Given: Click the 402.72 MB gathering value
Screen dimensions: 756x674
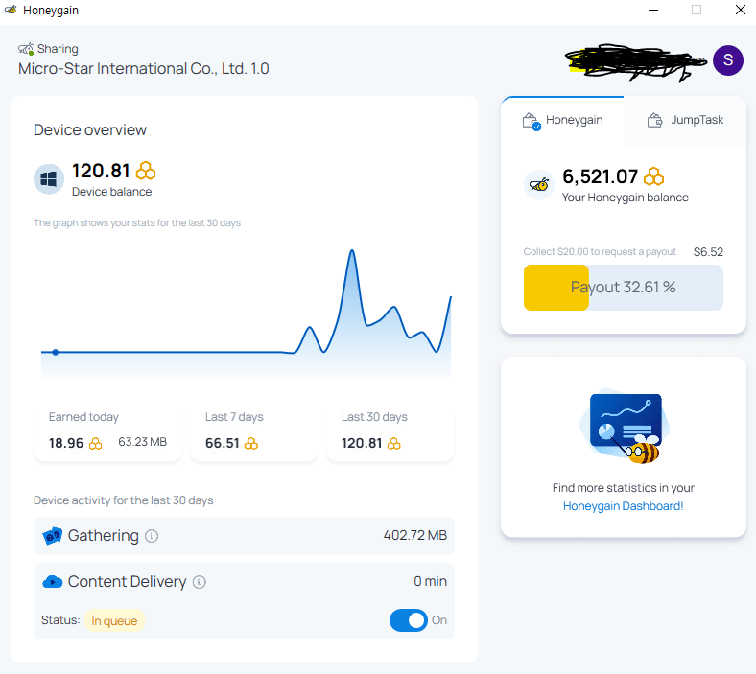Looking at the screenshot, I should [415, 536].
